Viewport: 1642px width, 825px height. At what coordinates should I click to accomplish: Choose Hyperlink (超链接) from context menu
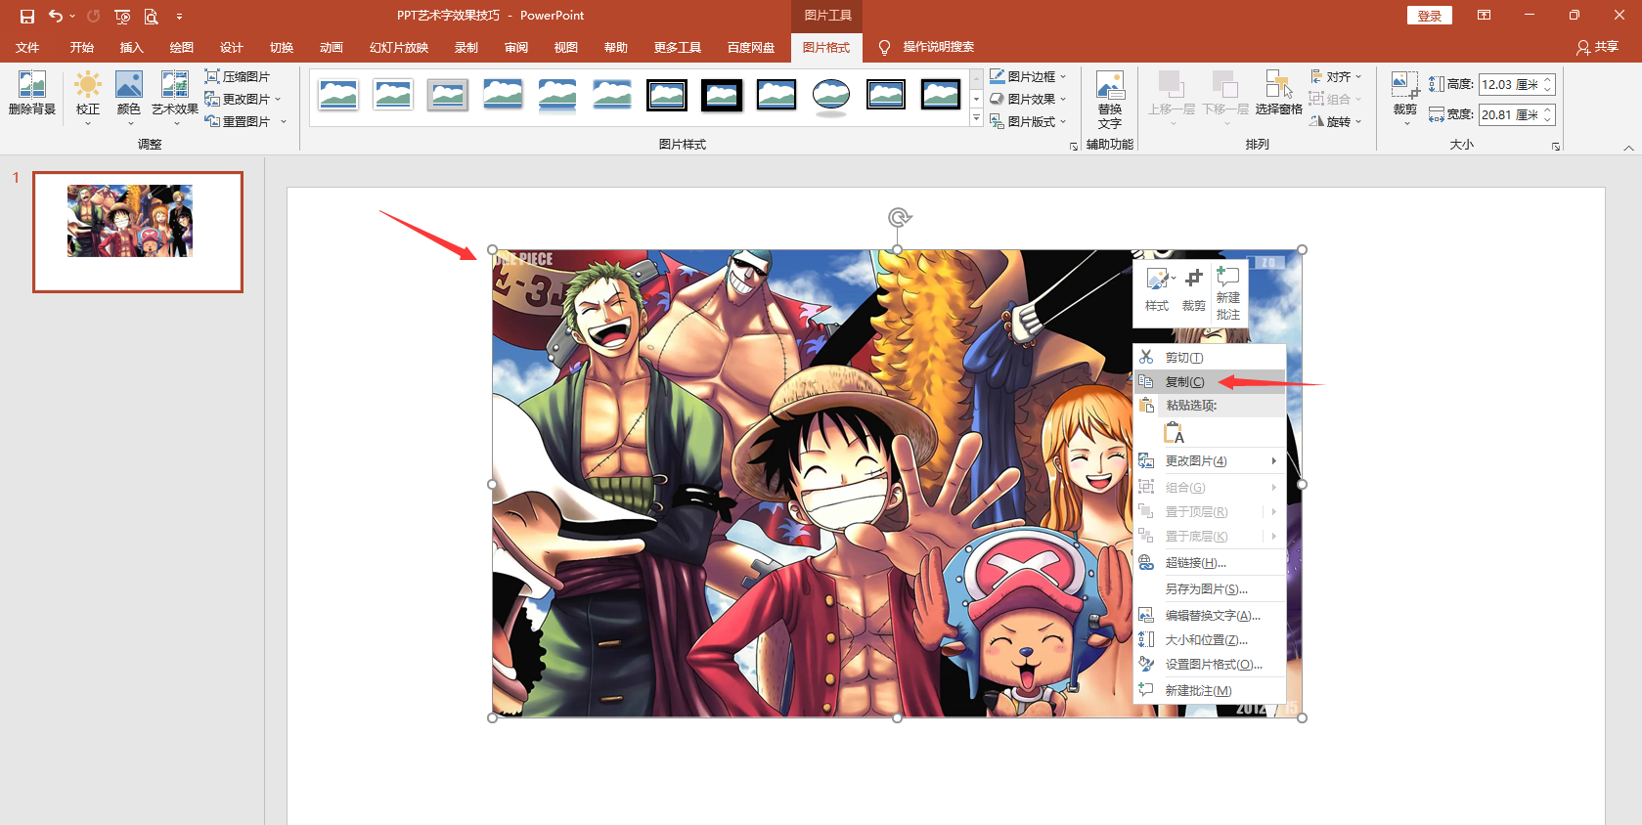(1210, 562)
